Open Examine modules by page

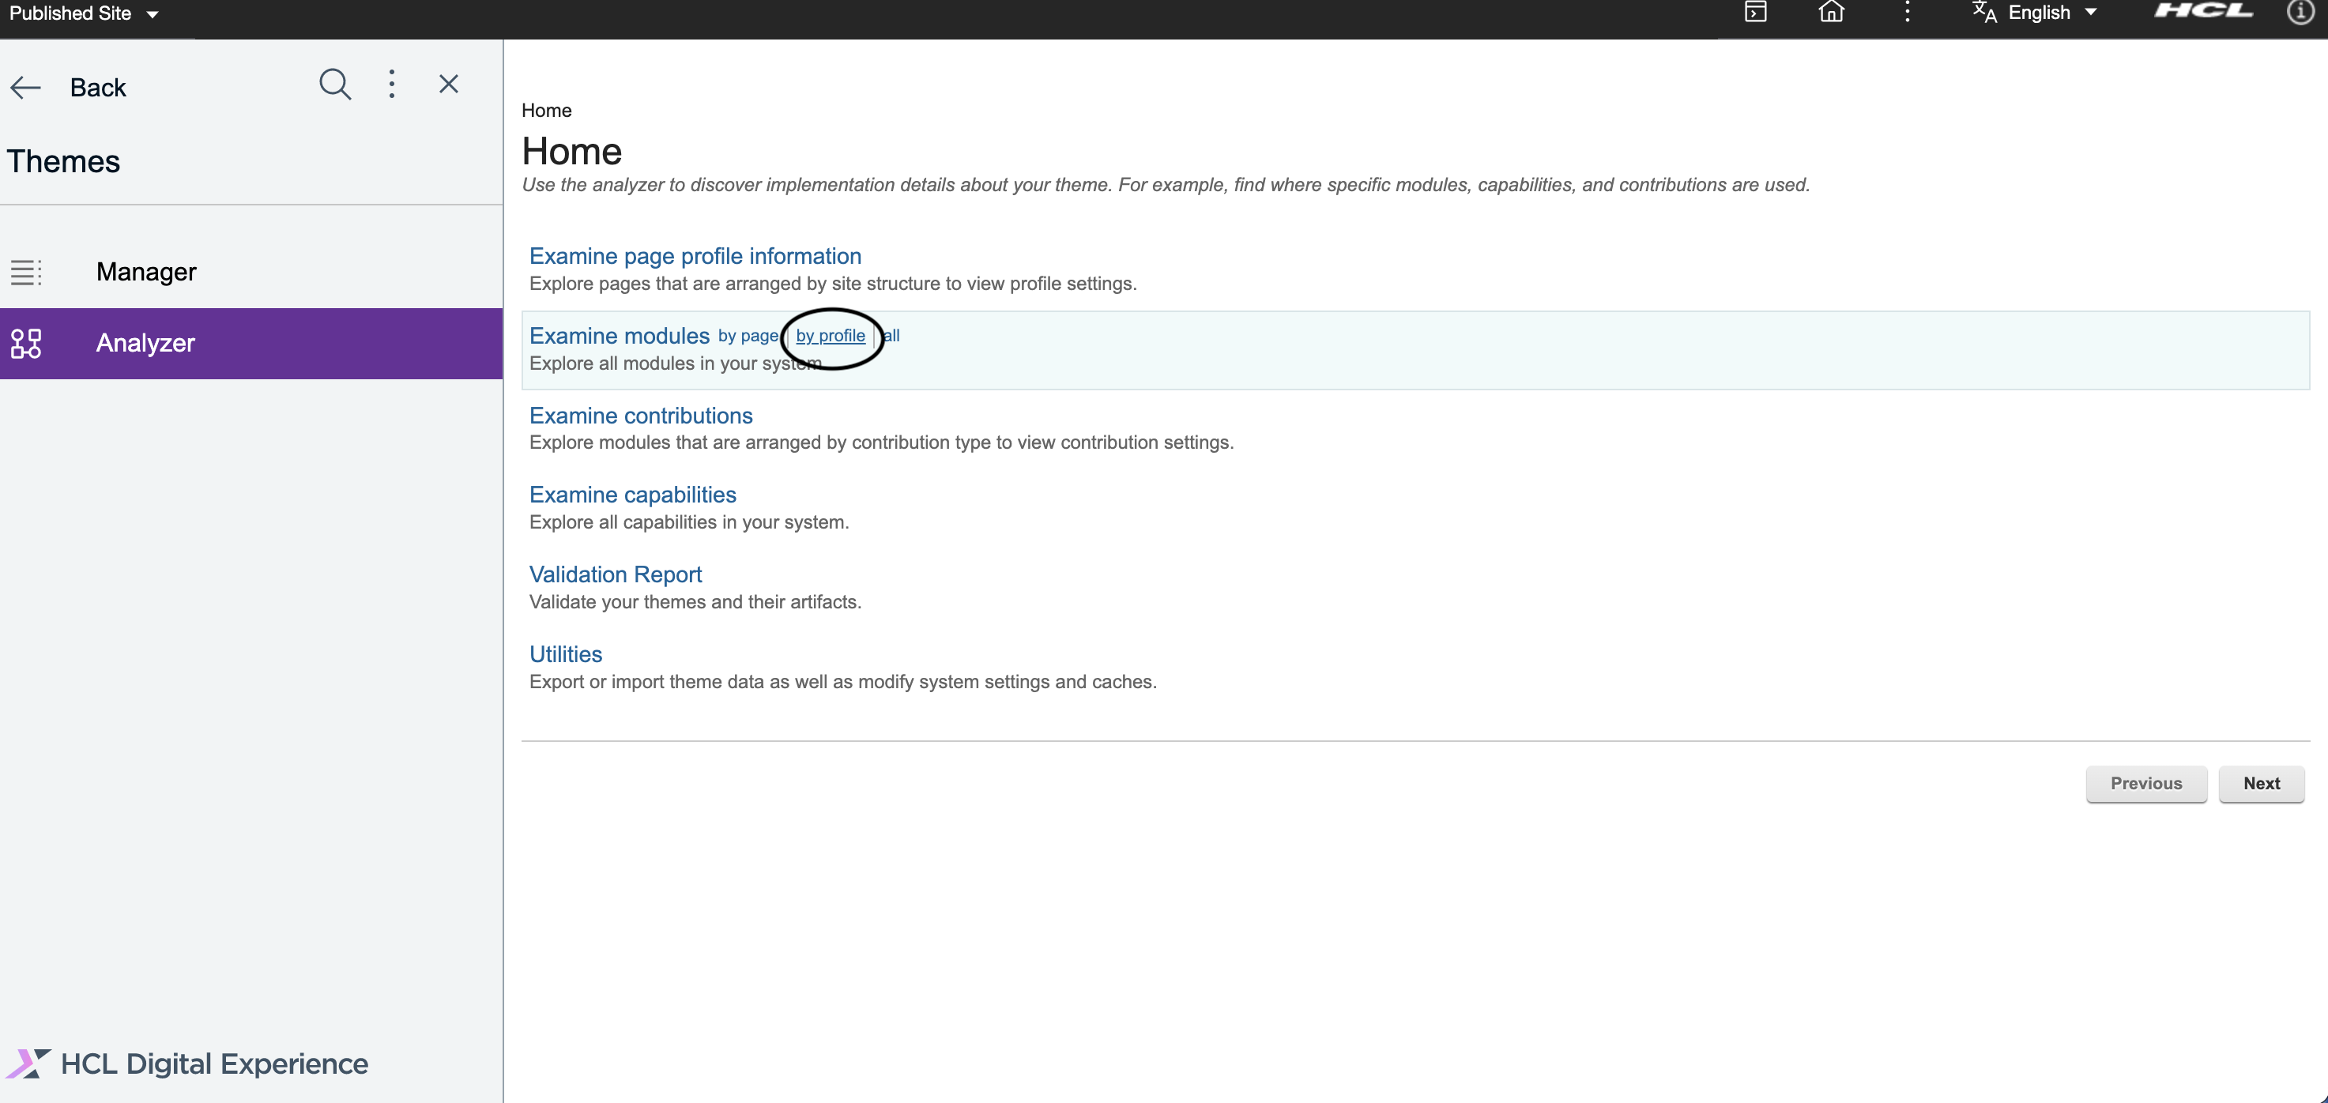[x=748, y=335]
